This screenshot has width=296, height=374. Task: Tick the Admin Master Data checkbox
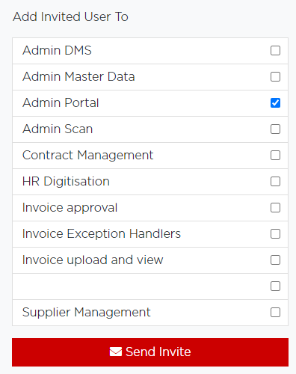pyautogui.click(x=275, y=77)
